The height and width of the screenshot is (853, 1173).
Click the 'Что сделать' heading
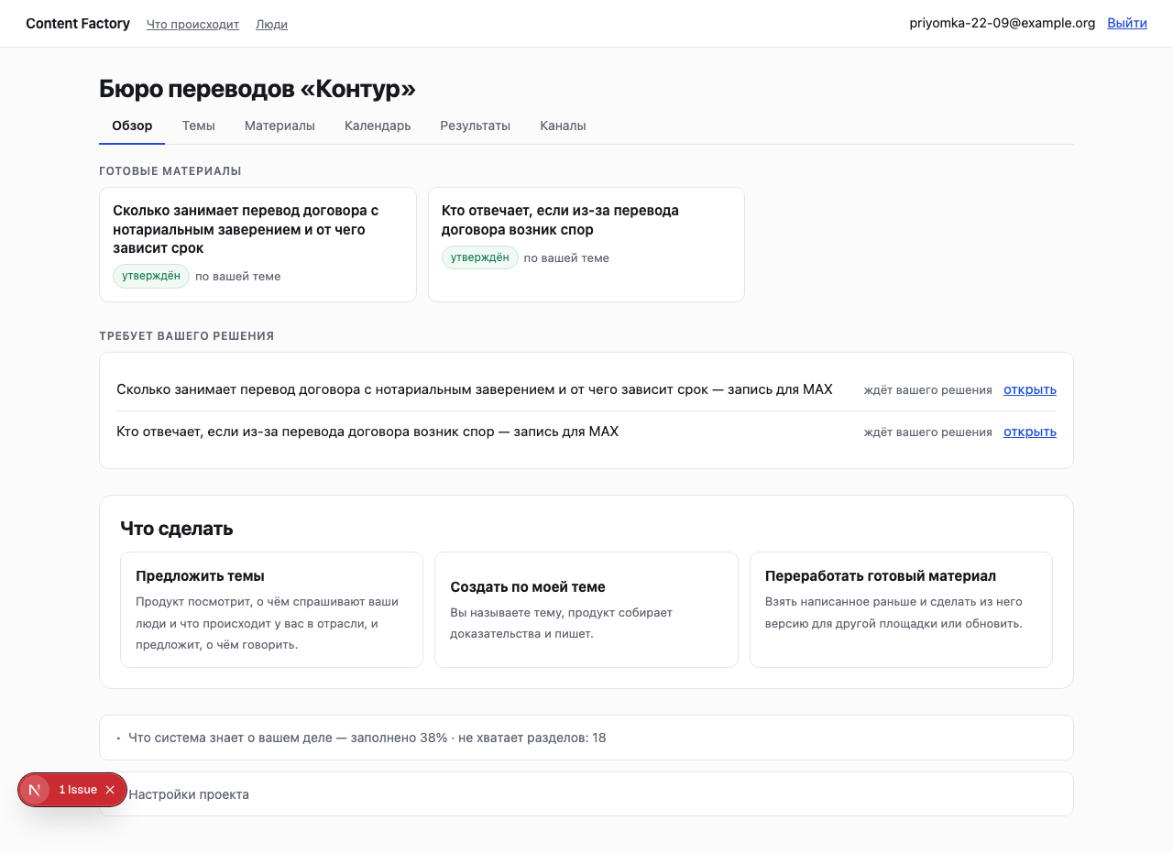coord(177,529)
